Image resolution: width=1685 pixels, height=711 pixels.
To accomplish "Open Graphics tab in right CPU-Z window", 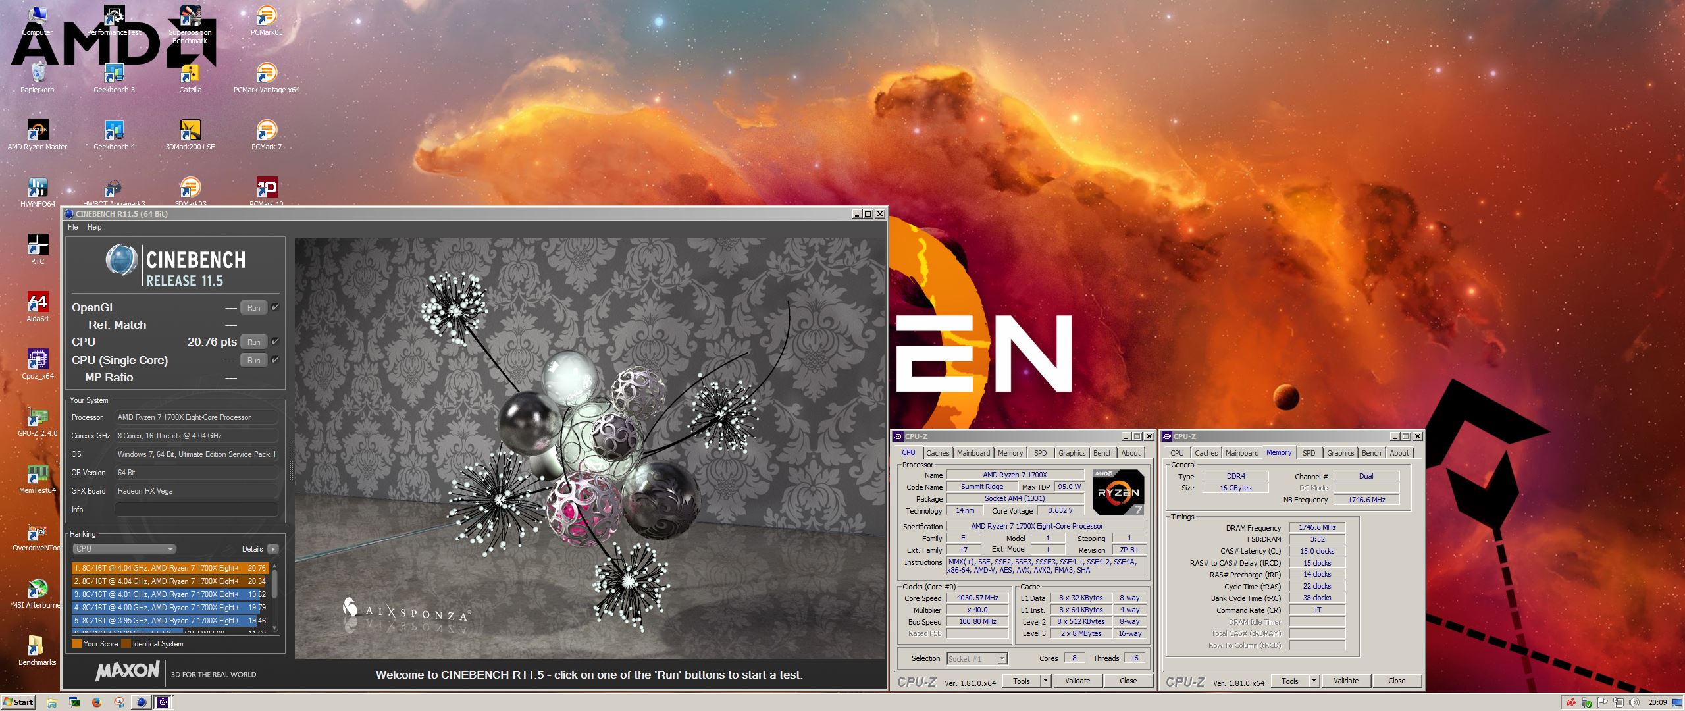I will [1340, 453].
